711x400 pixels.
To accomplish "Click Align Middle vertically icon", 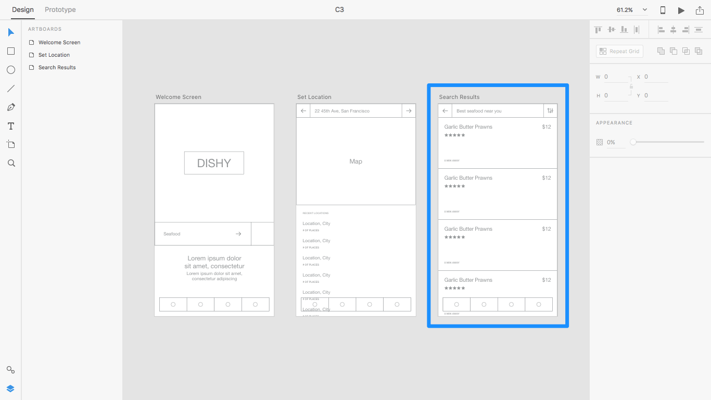I will pyautogui.click(x=611, y=30).
